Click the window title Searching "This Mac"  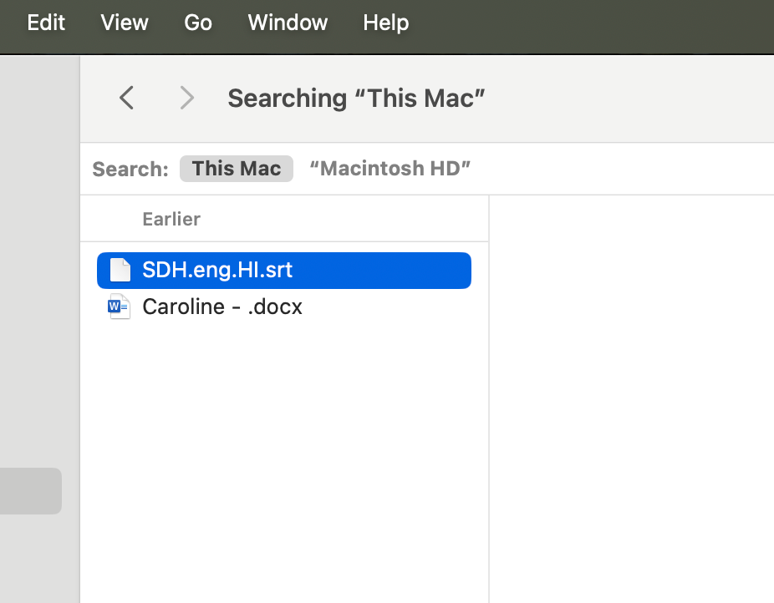click(356, 99)
